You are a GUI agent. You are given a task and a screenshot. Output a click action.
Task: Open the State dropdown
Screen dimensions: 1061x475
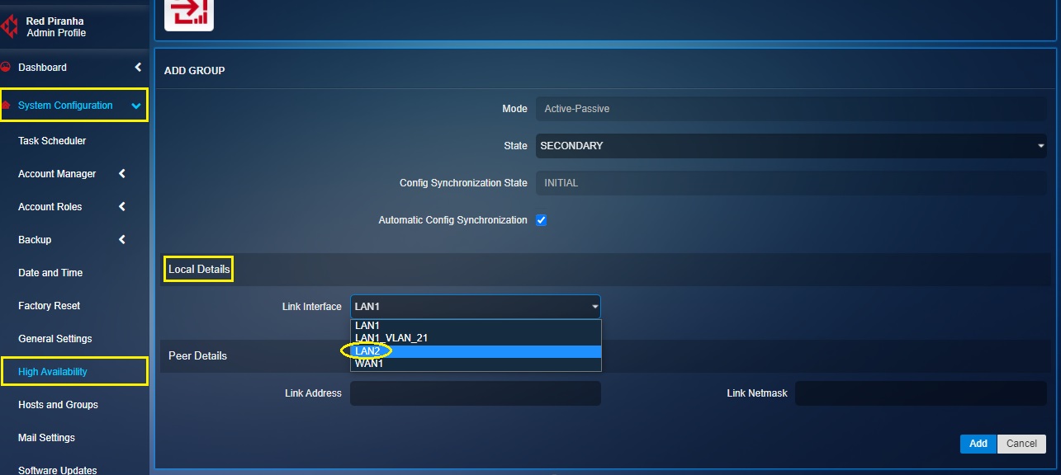coord(791,146)
